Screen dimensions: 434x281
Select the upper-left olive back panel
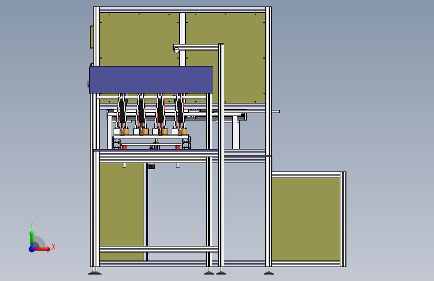pos(140,39)
